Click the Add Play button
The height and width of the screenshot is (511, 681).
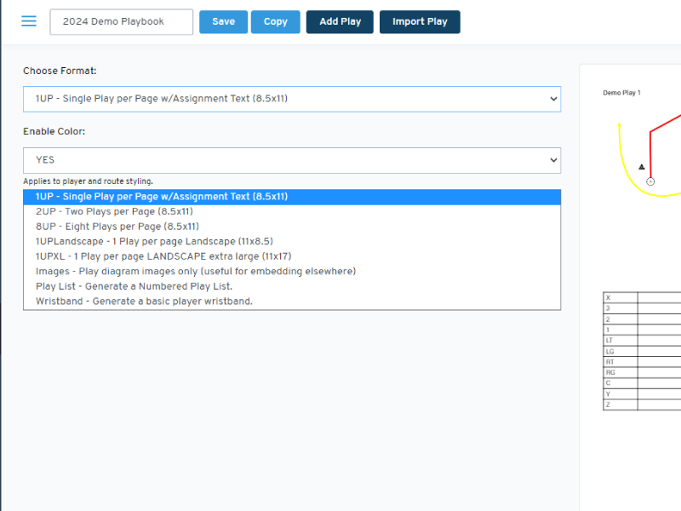click(x=340, y=22)
